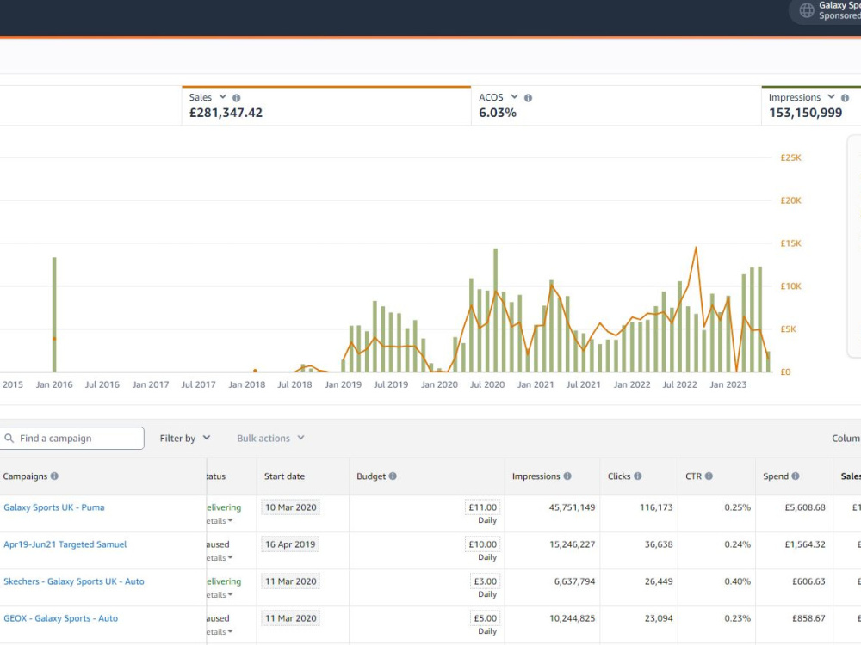Click the Impressions column header info icon
The image size is (861, 645).
point(567,476)
